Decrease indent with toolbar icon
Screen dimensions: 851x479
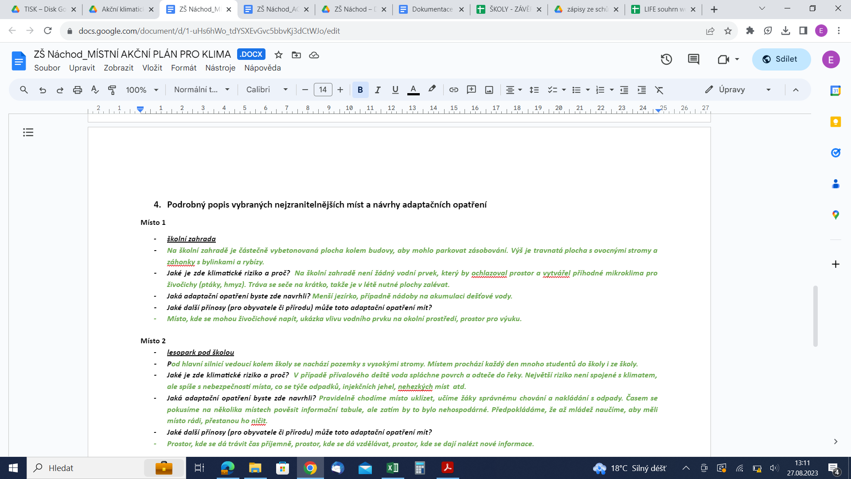point(624,90)
